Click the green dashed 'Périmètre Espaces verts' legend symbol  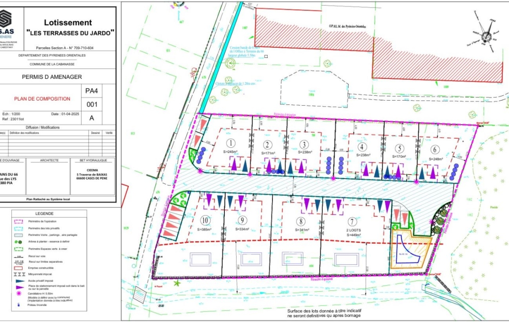(18, 249)
